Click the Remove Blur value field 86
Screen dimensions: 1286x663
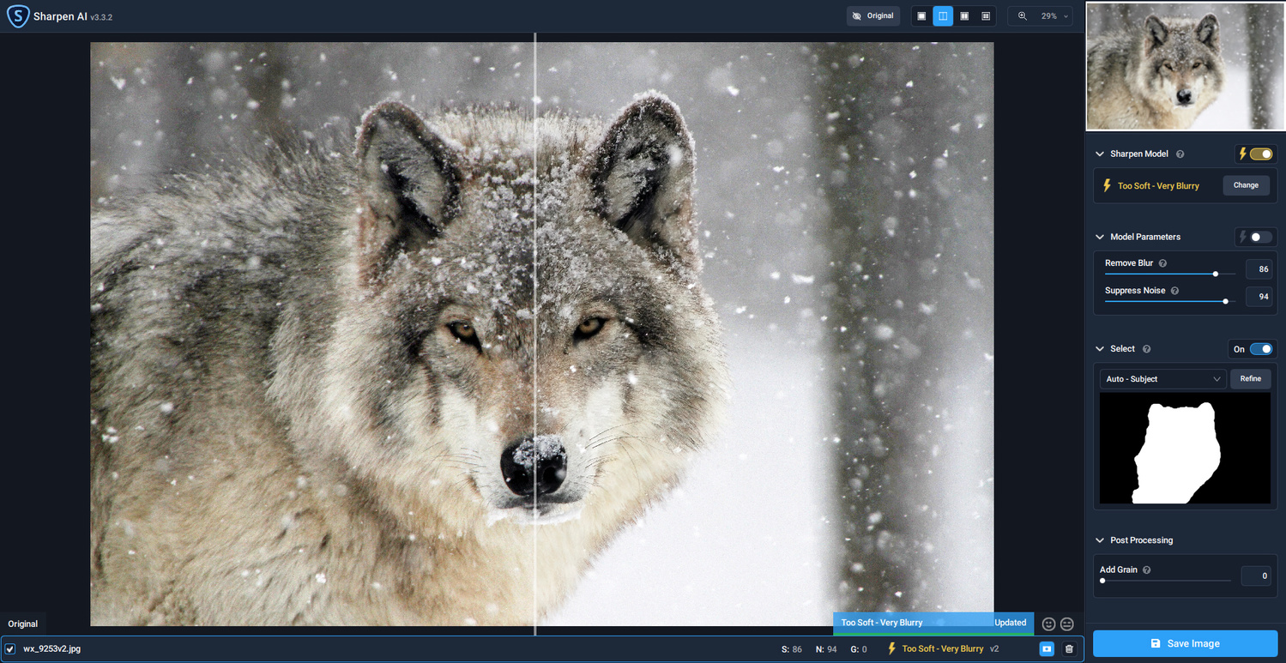click(1259, 269)
